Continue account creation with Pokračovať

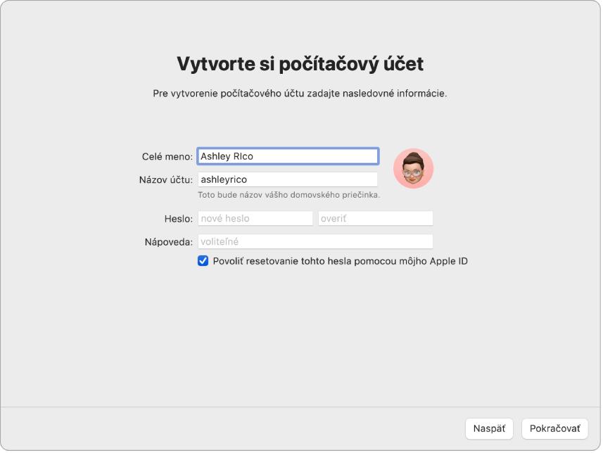pos(555,428)
